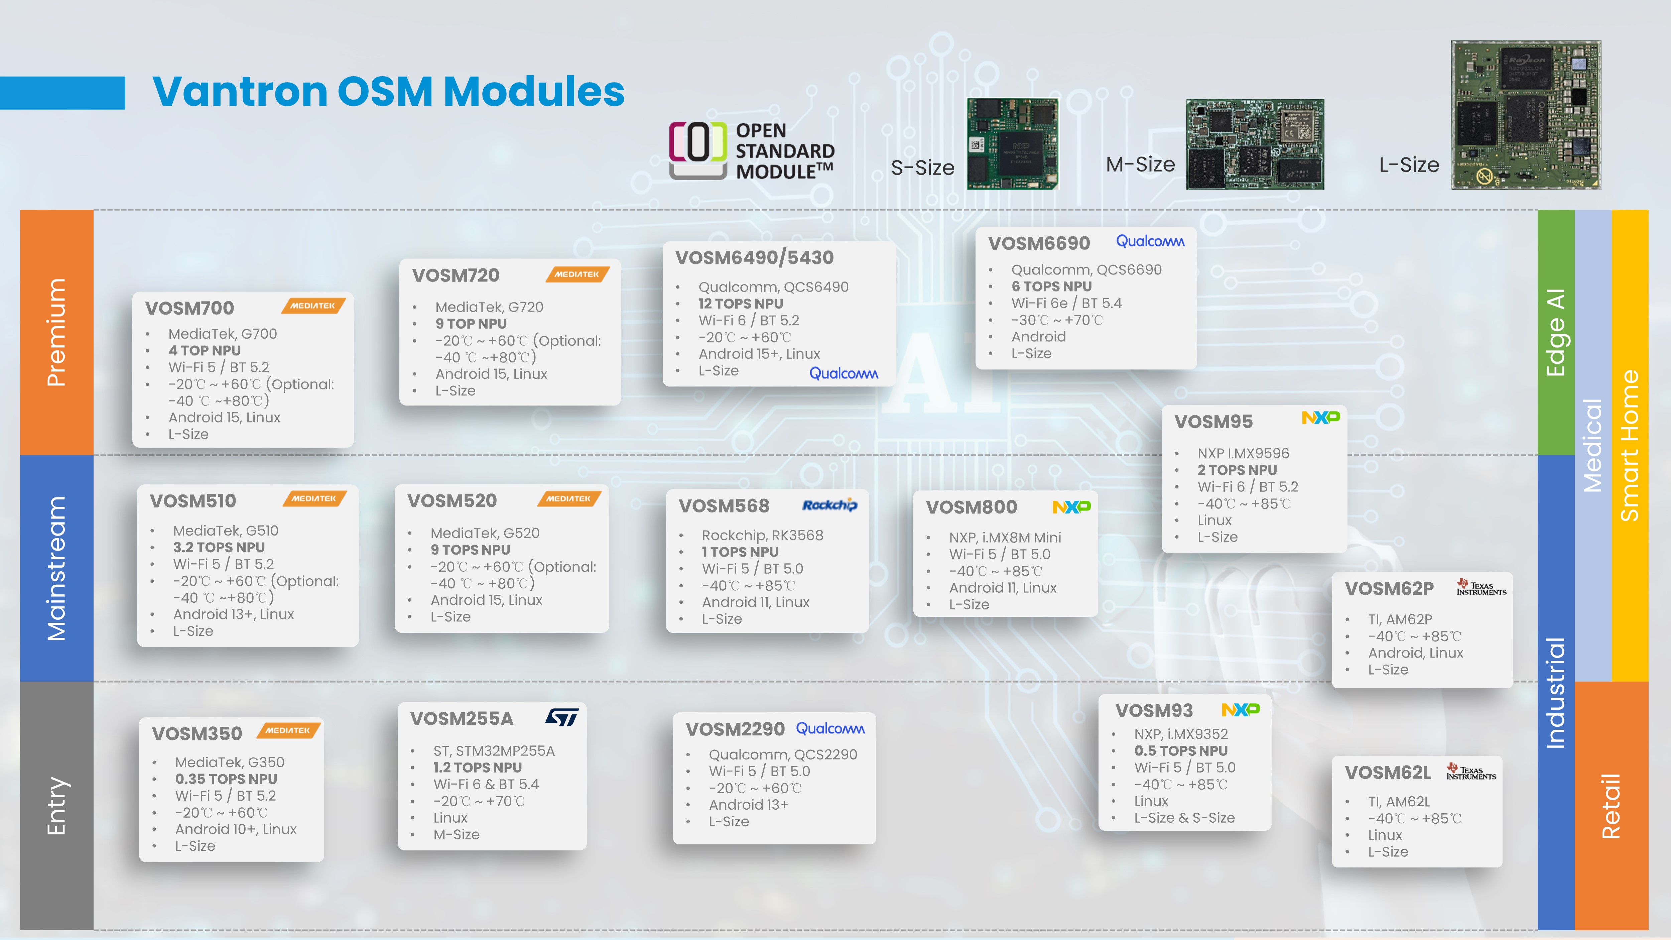Click the Qualcomm, QCS2290 spec line
The image size is (1671, 940).
[x=783, y=754]
